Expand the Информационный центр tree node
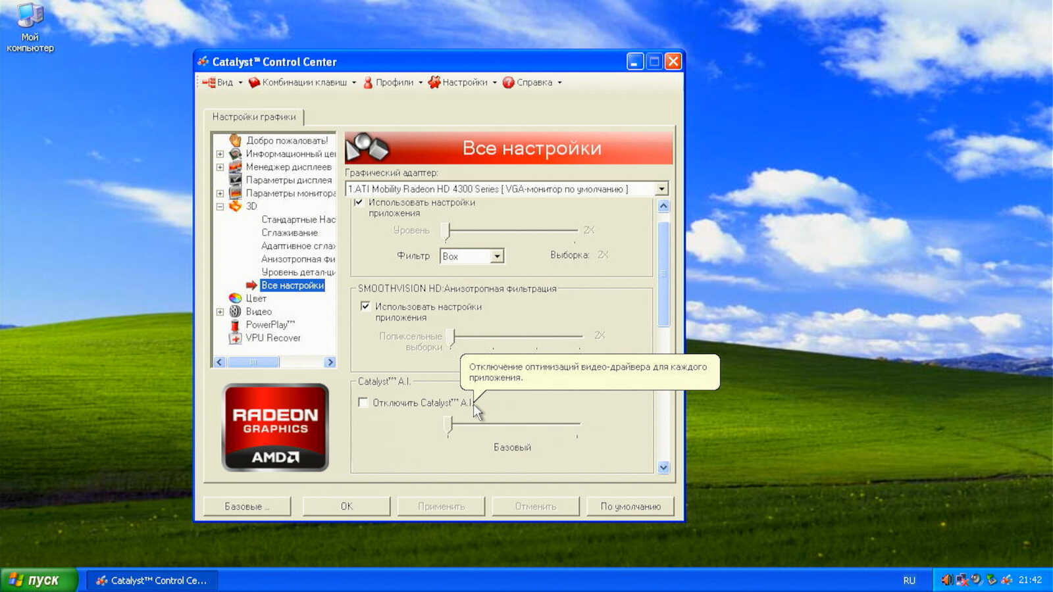 click(220, 154)
